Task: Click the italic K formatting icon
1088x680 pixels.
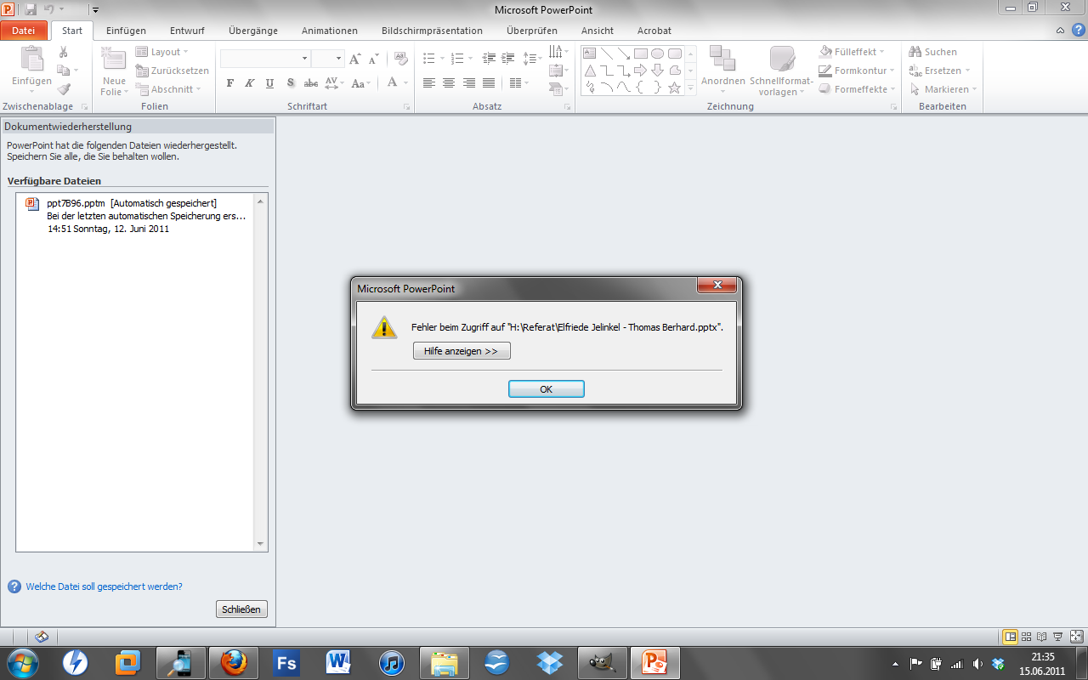Action: pyautogui.click(x=250, y=83)
